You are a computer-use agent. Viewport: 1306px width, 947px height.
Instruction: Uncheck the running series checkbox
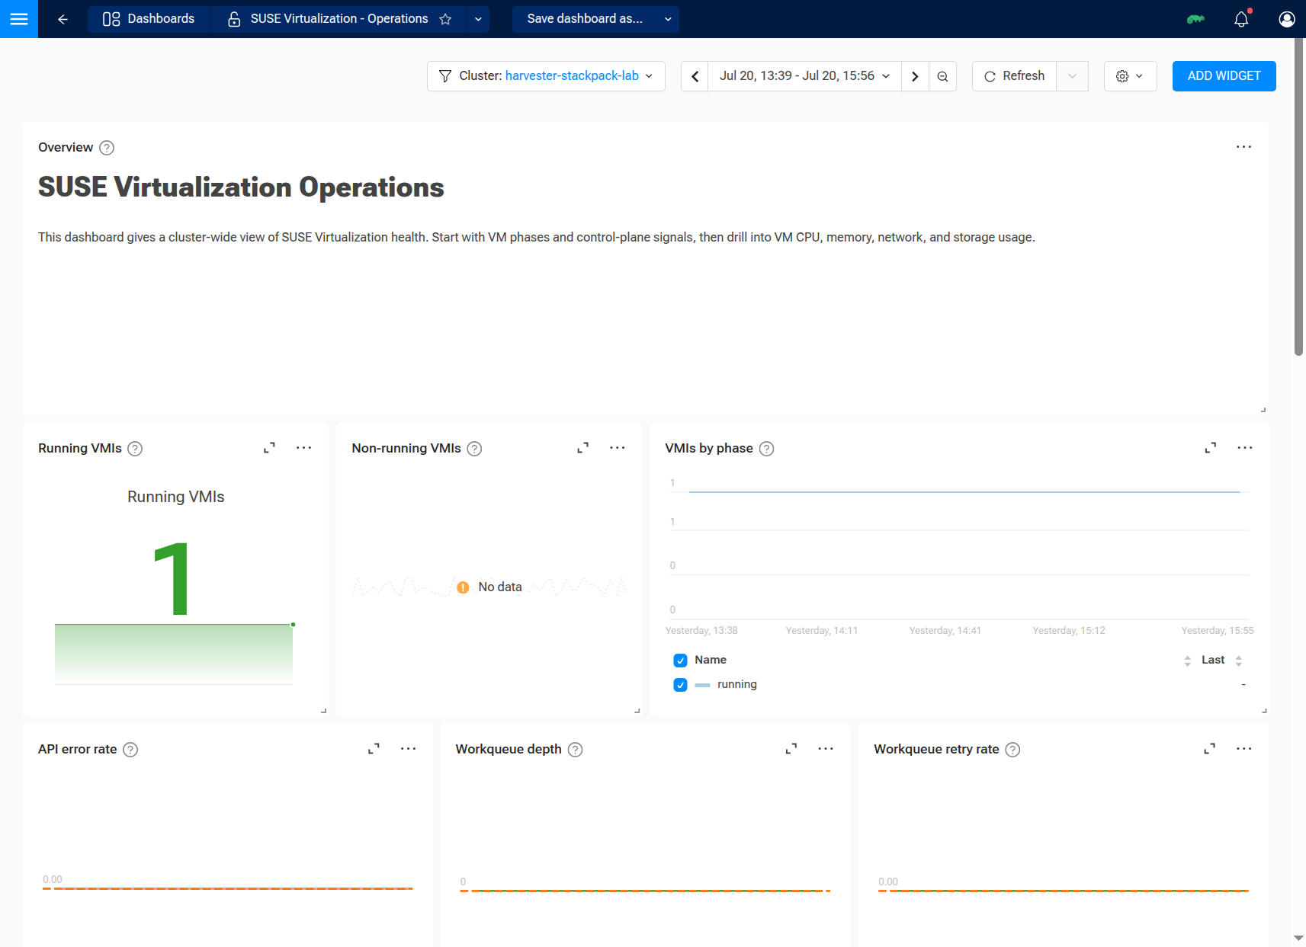point(681,685)
